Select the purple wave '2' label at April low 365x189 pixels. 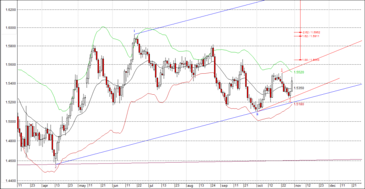pos(55,167)
